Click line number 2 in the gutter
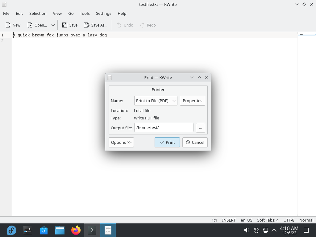 tap(2, 40)
